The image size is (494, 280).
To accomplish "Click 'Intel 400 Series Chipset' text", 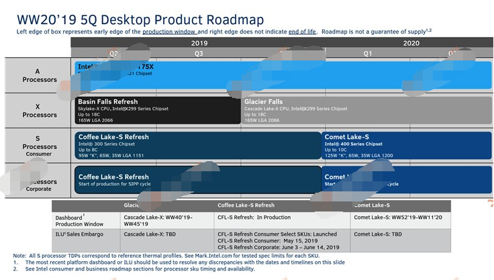I will tap(354, 144).
